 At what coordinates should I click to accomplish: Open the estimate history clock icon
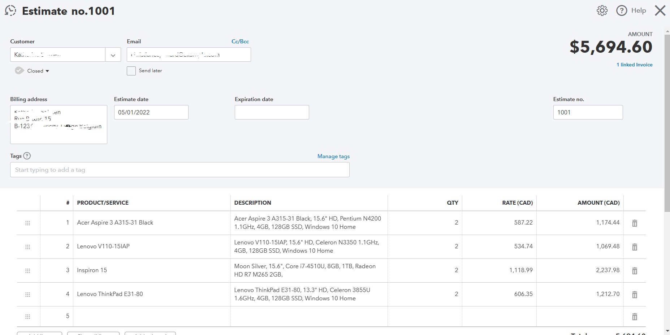10,11
